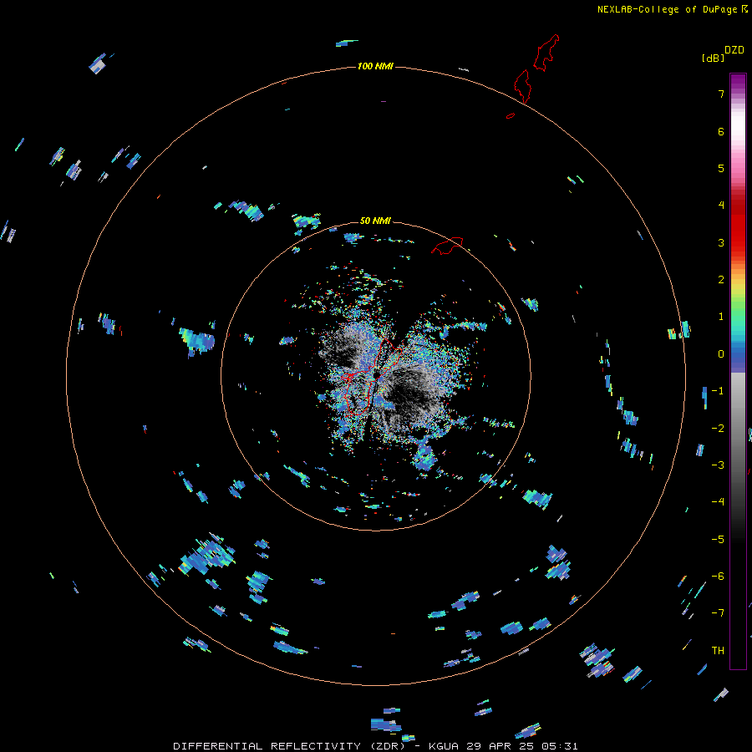Click the 5 value on the scale

coord(721,168)
